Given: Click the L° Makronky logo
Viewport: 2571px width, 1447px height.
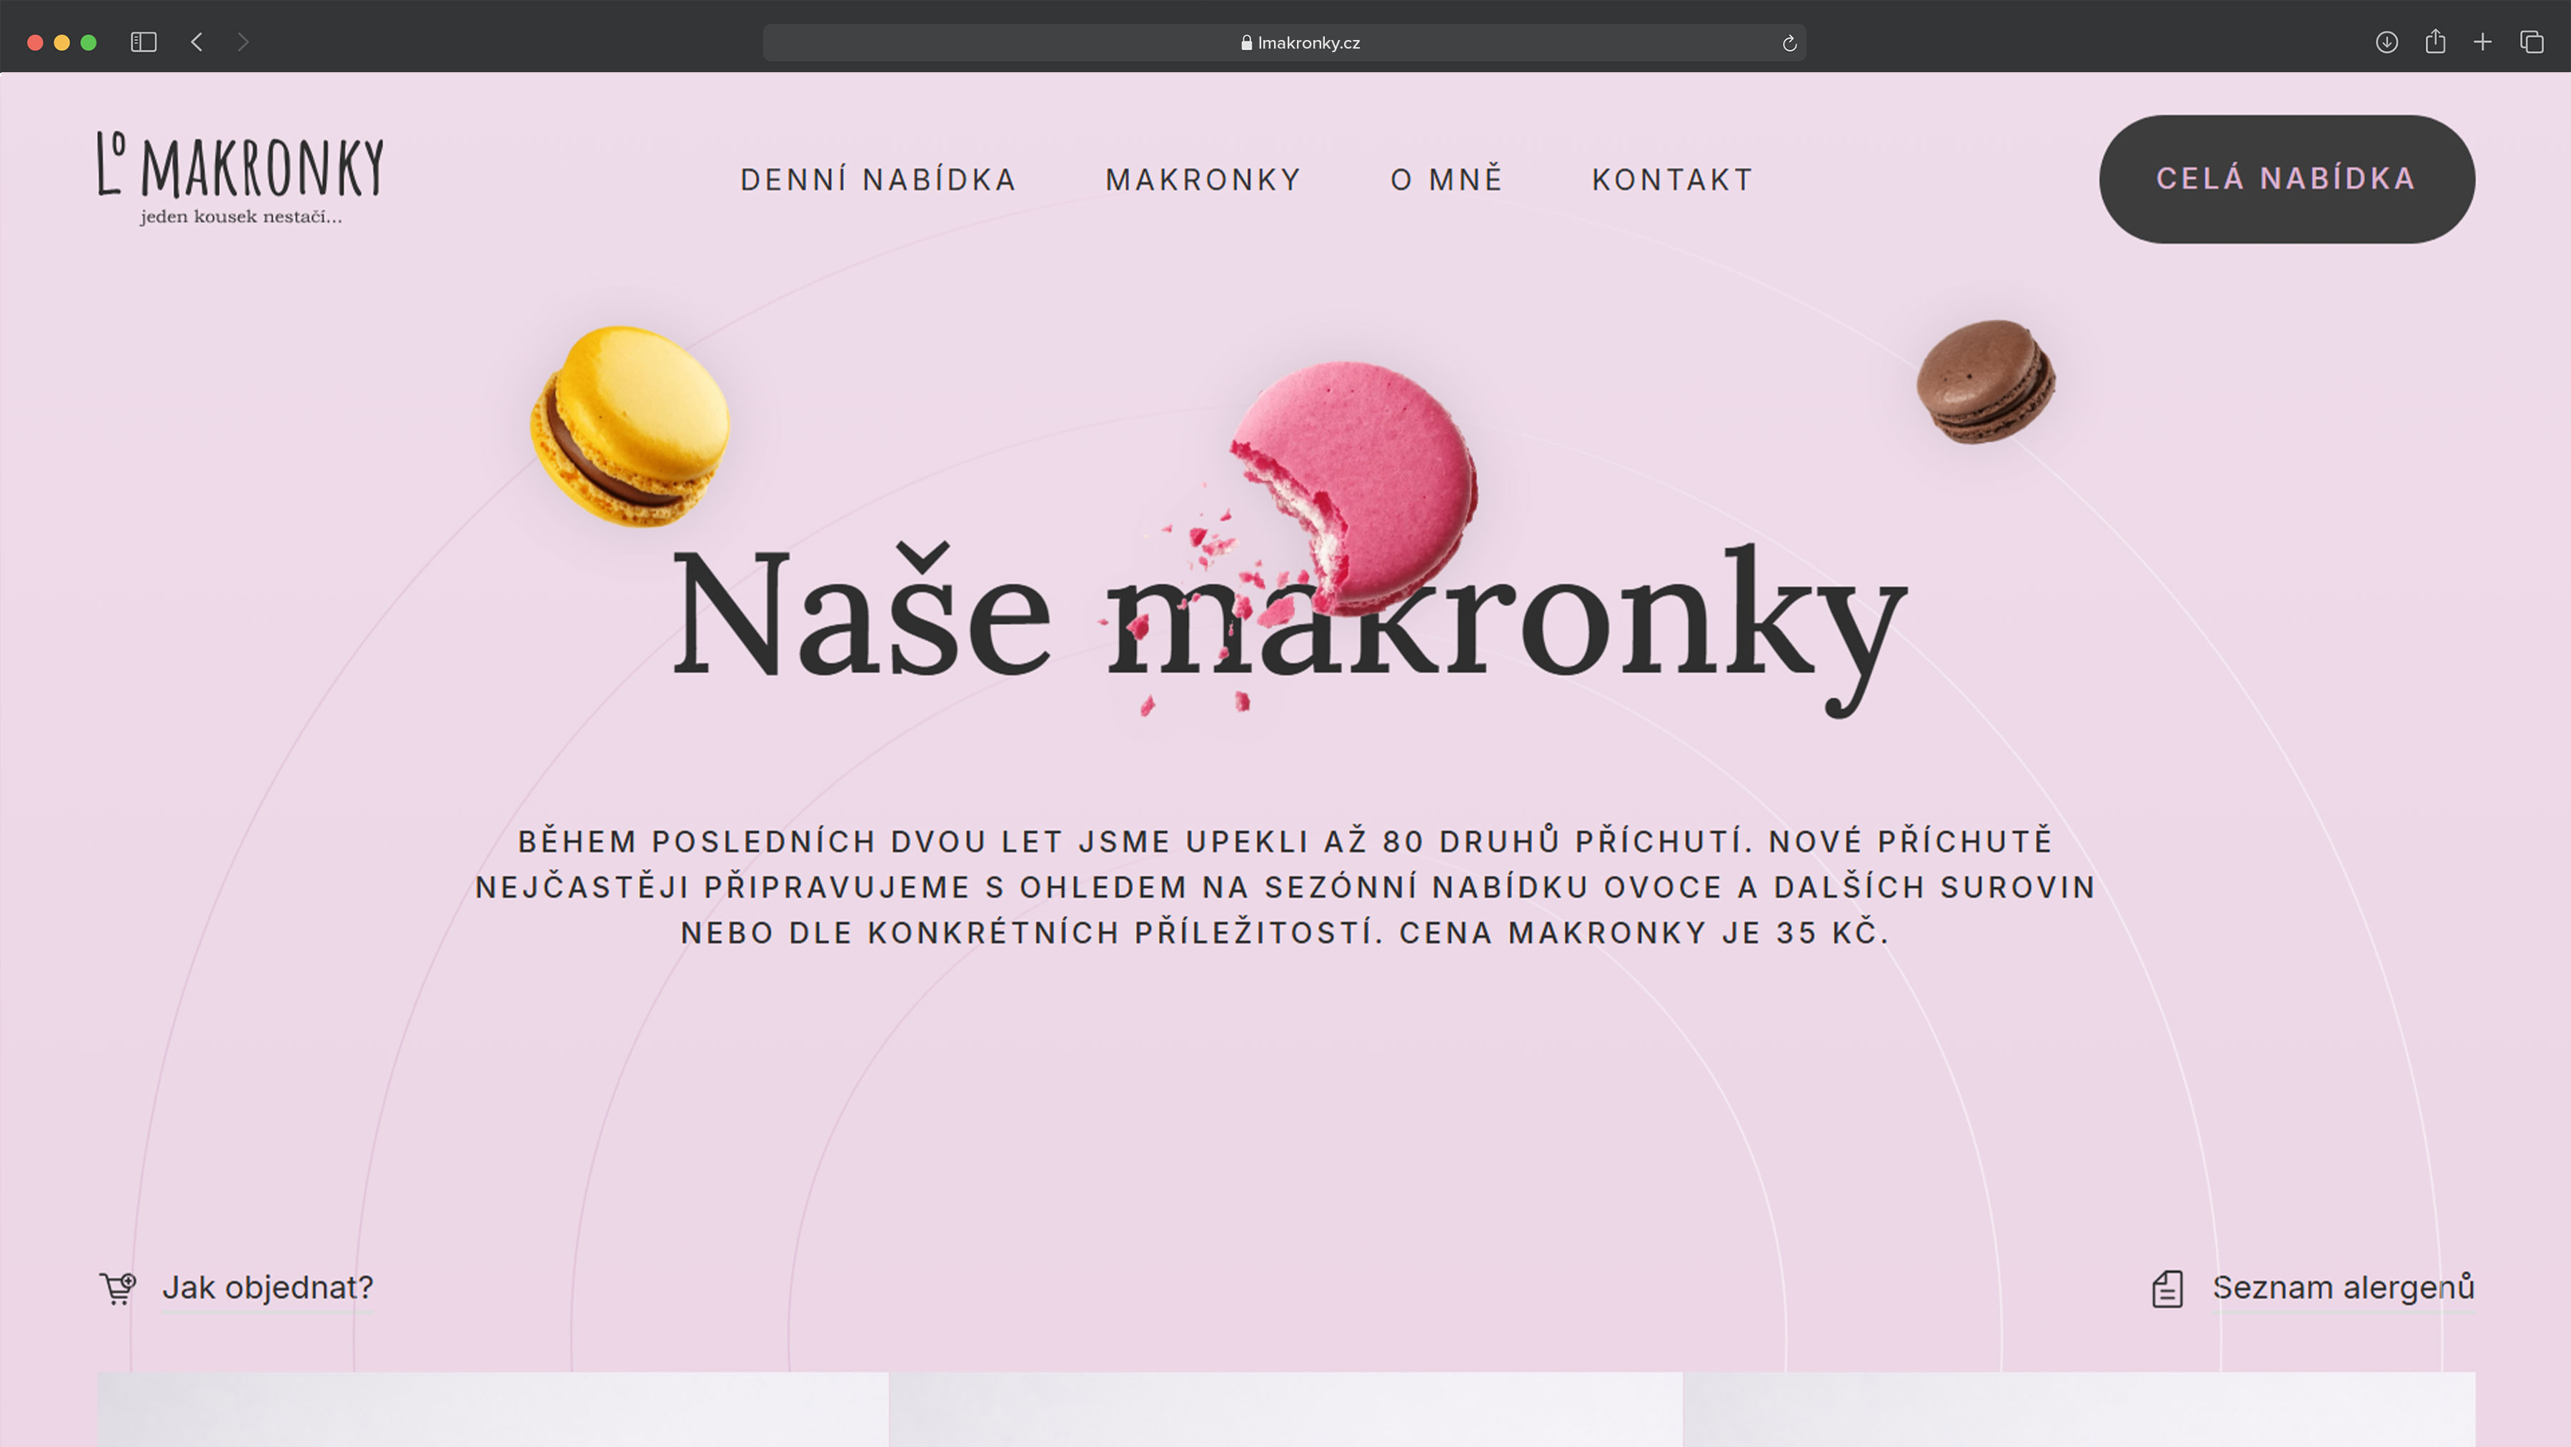Looking at the screenshot, I should pyautogui.click(x=239, y=178).
